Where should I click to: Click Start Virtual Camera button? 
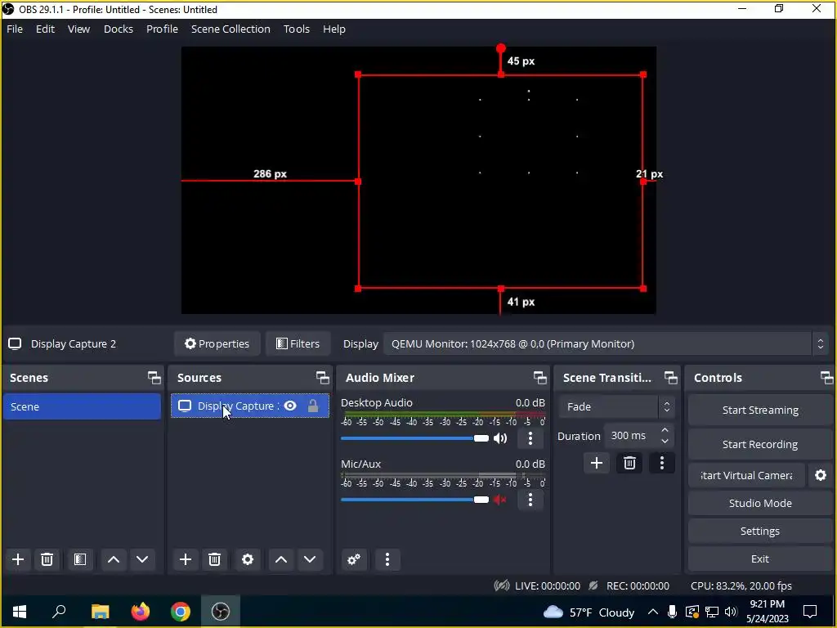[746, 475]
